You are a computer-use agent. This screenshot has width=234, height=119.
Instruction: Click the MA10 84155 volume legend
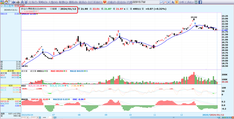pyautogui.click(x=79, y=71)
